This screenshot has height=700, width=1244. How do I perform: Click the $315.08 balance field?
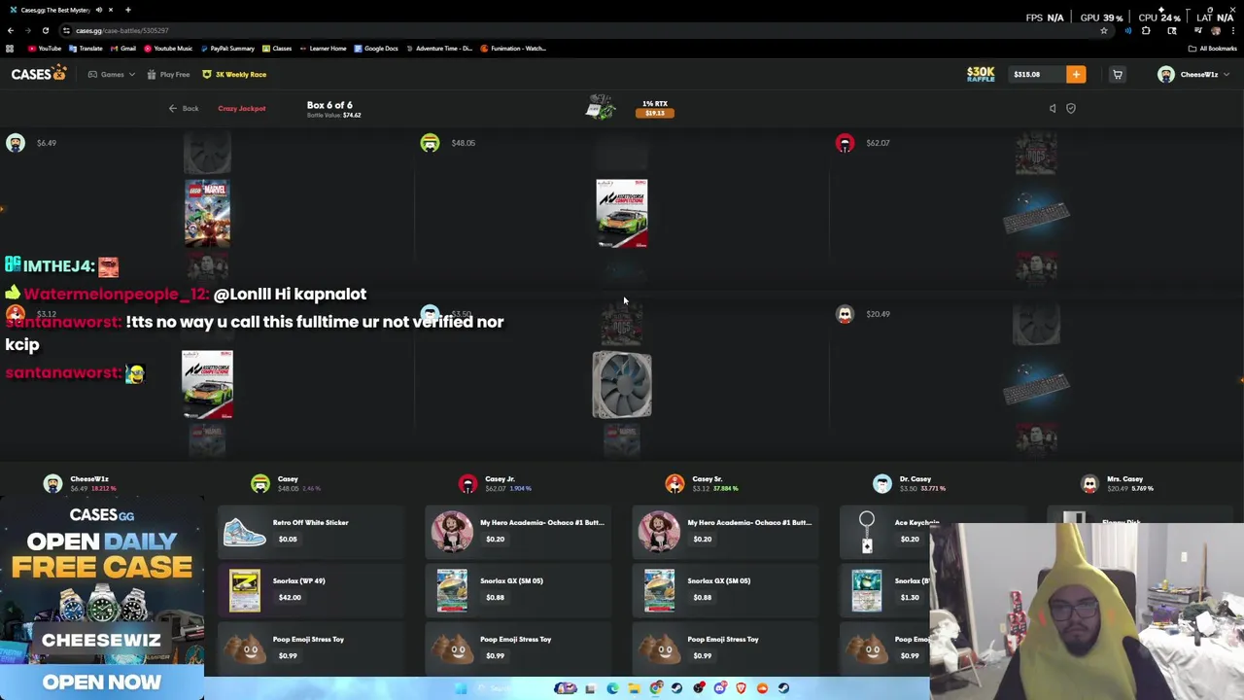[1036, 74]
